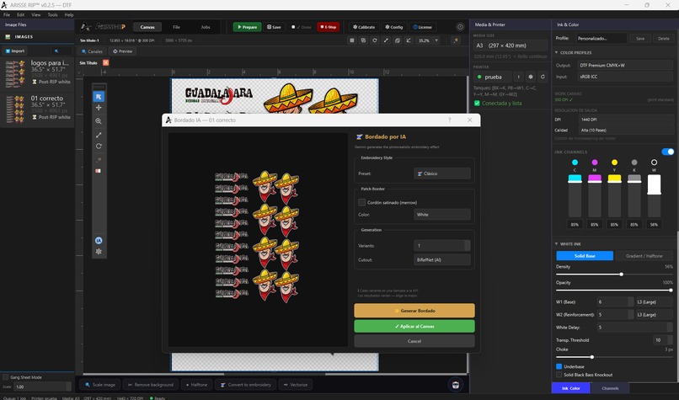679x400 pixels.
Task: Select the Magenta channel radio dot
Action: 595,163
